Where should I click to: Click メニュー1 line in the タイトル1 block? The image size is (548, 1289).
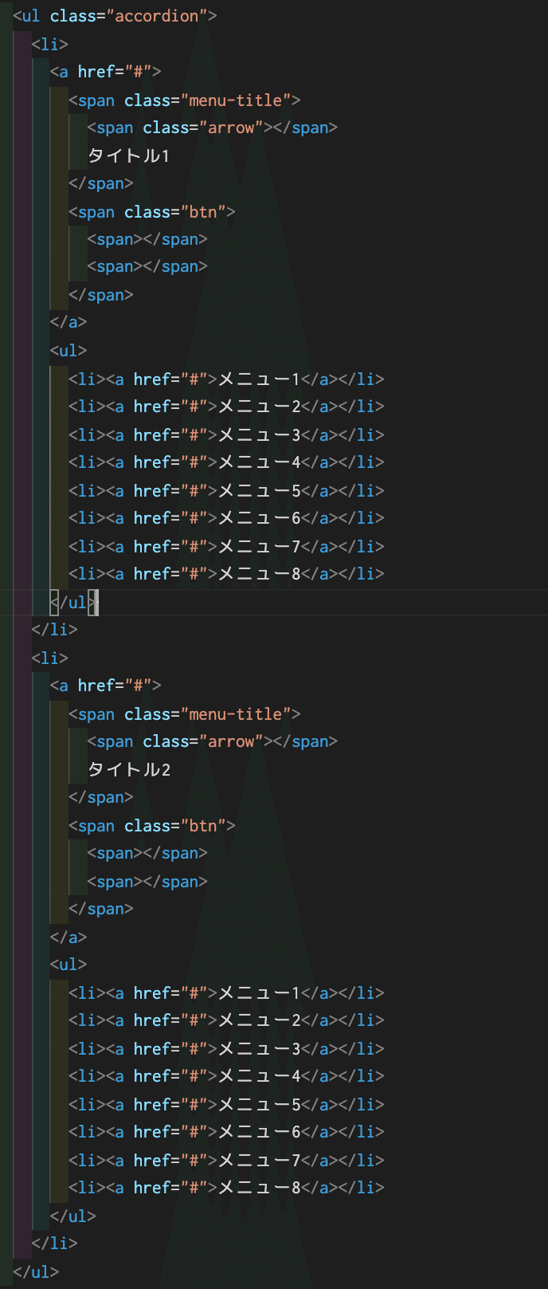click(x=226, y=379)
